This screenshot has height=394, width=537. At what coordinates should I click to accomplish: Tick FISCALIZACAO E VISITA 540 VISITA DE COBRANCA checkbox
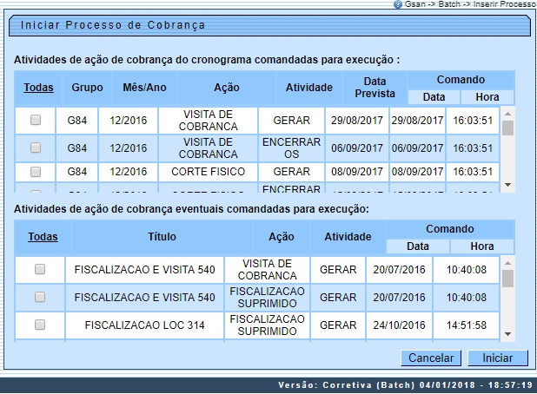40,269
